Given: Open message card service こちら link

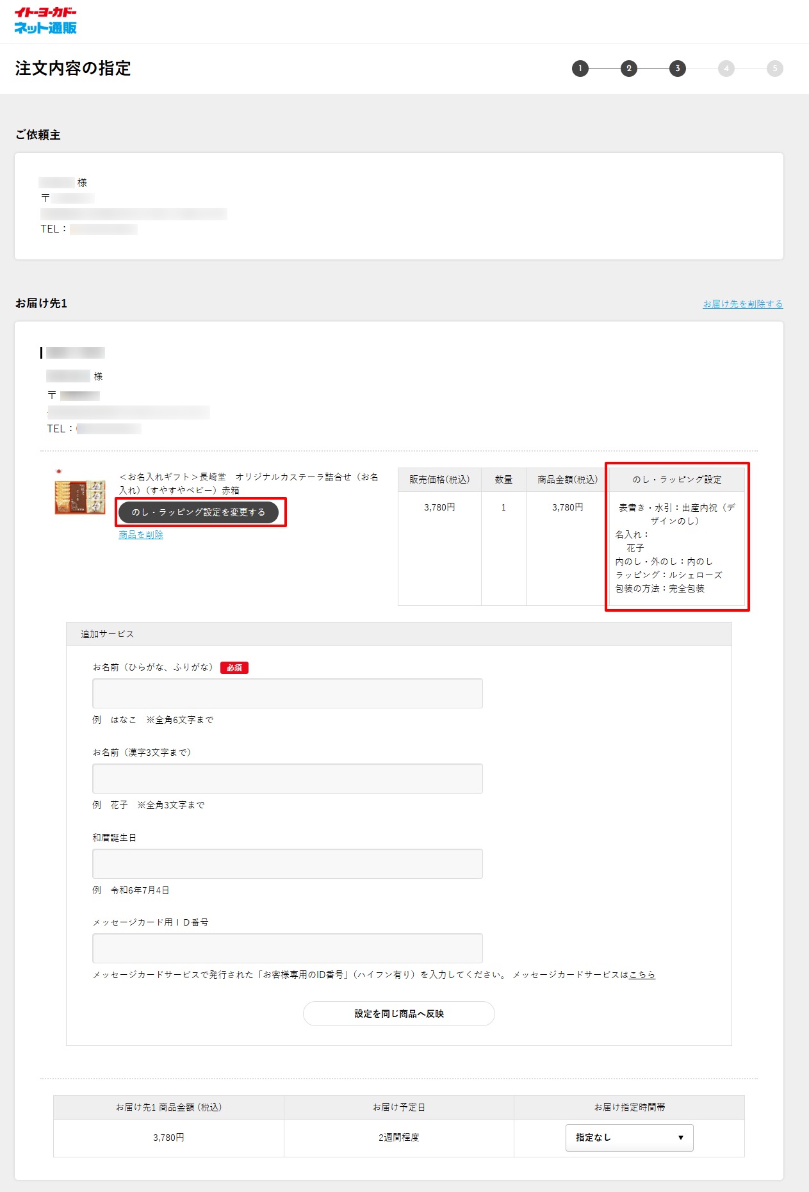Looking at the screenshot, I should click(642, 975).
